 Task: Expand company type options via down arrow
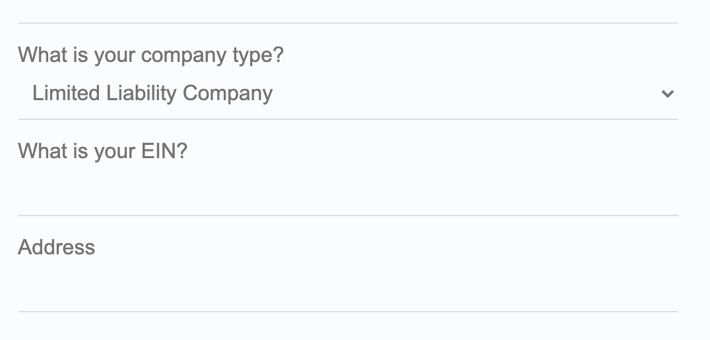667,94
